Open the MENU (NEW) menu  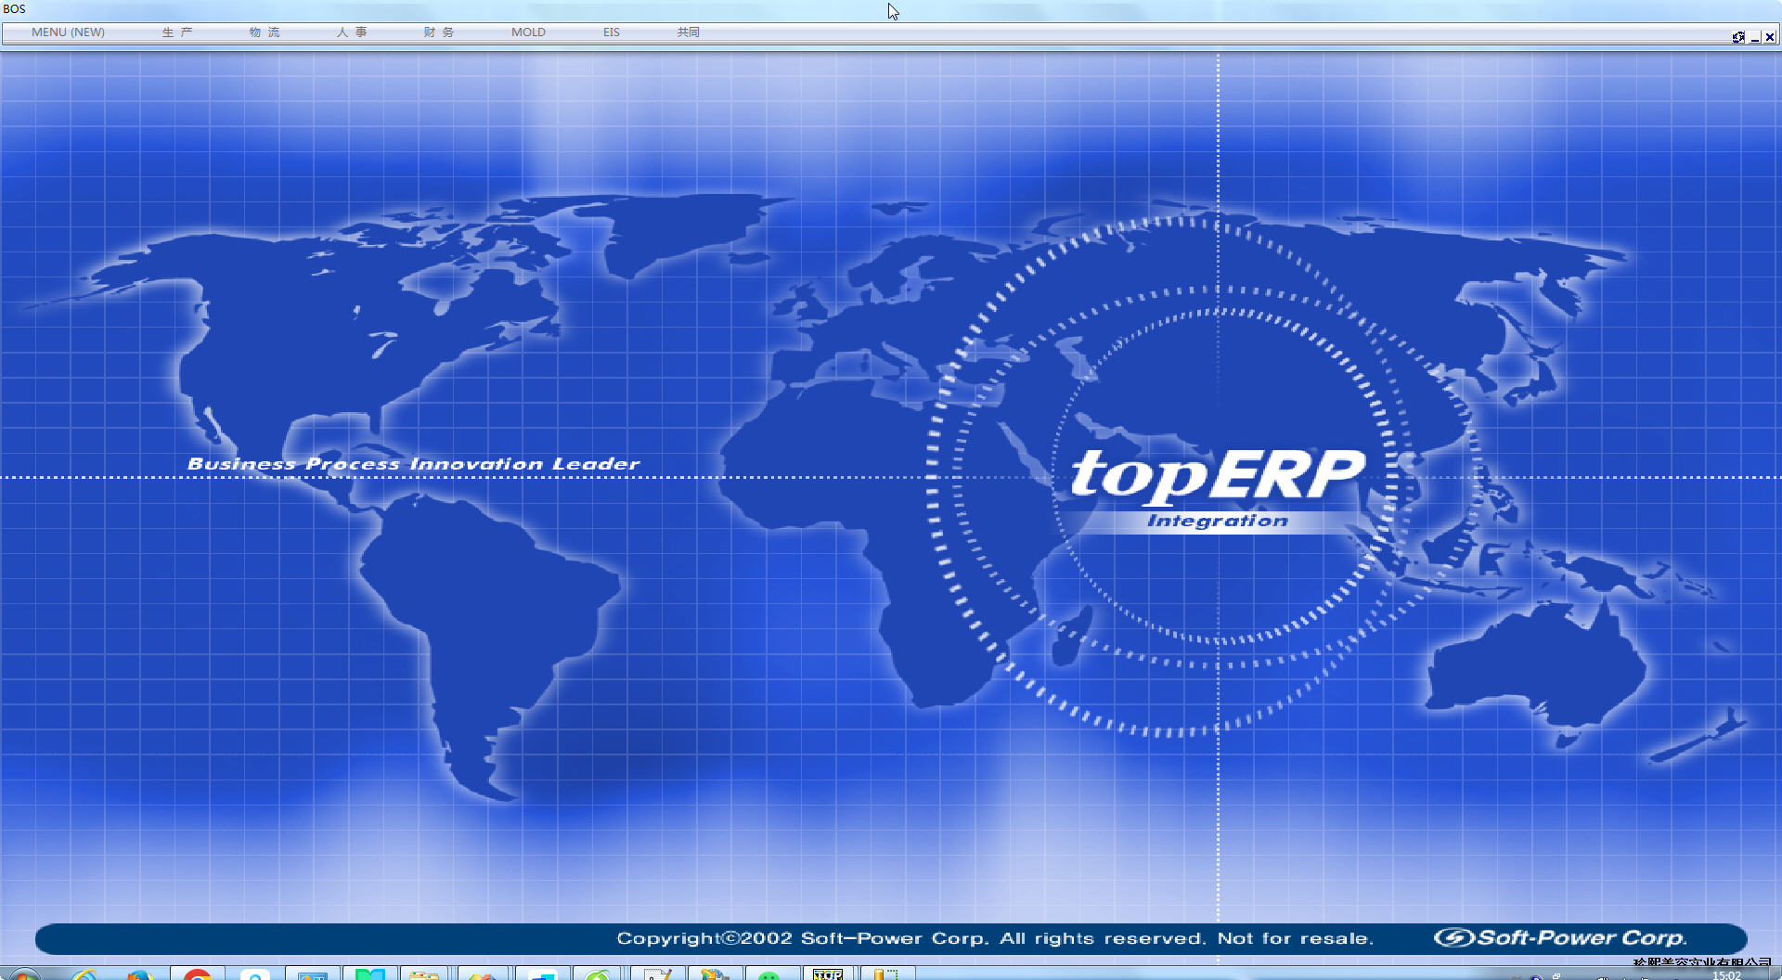coord(68,32)
